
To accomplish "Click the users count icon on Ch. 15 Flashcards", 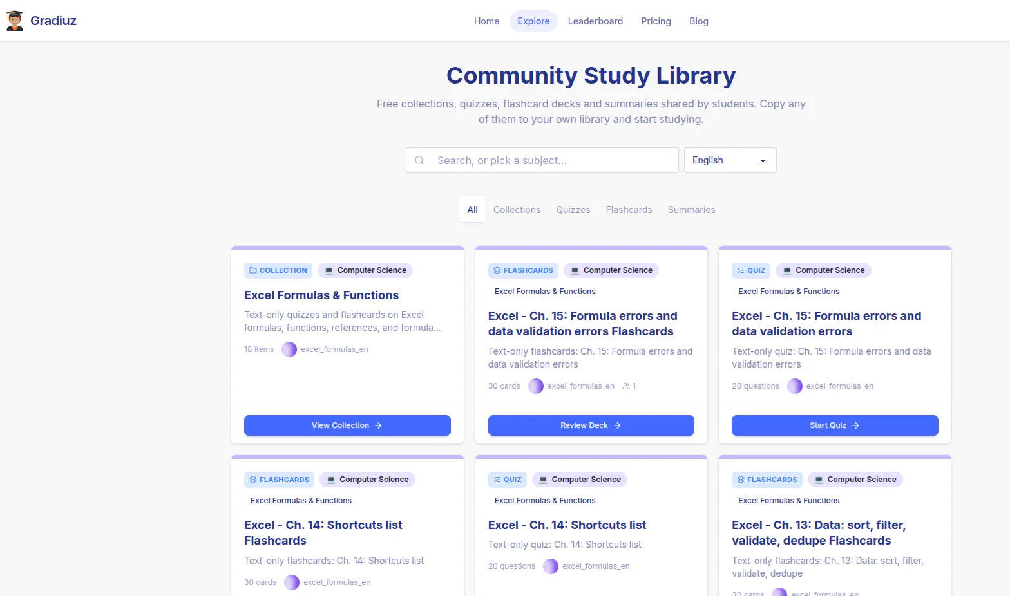I will pos(626,386).
